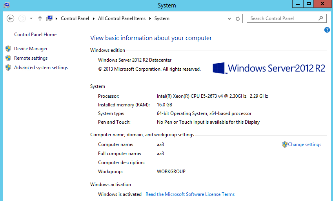Image resolution: width=333 pixels, height=201 pixels.
Task: Open Remote settings link
Action: [31, 58]
